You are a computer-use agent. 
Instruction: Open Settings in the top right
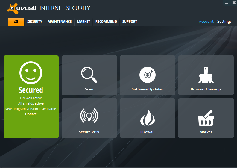point(224,22)
